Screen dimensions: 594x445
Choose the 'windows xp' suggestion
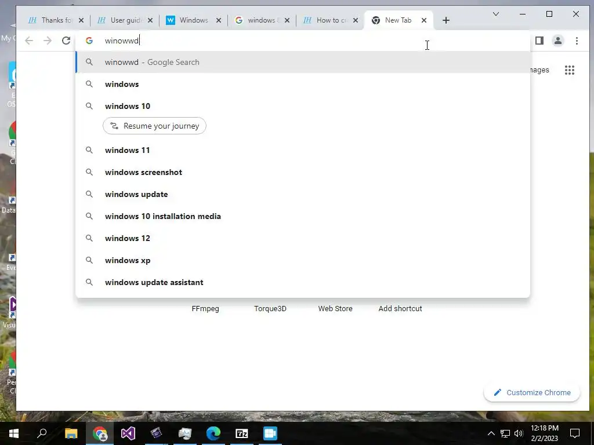coord(303,260)
